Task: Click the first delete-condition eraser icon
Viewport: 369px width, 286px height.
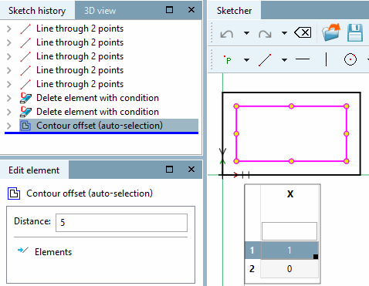Action: tap(25, 98)
